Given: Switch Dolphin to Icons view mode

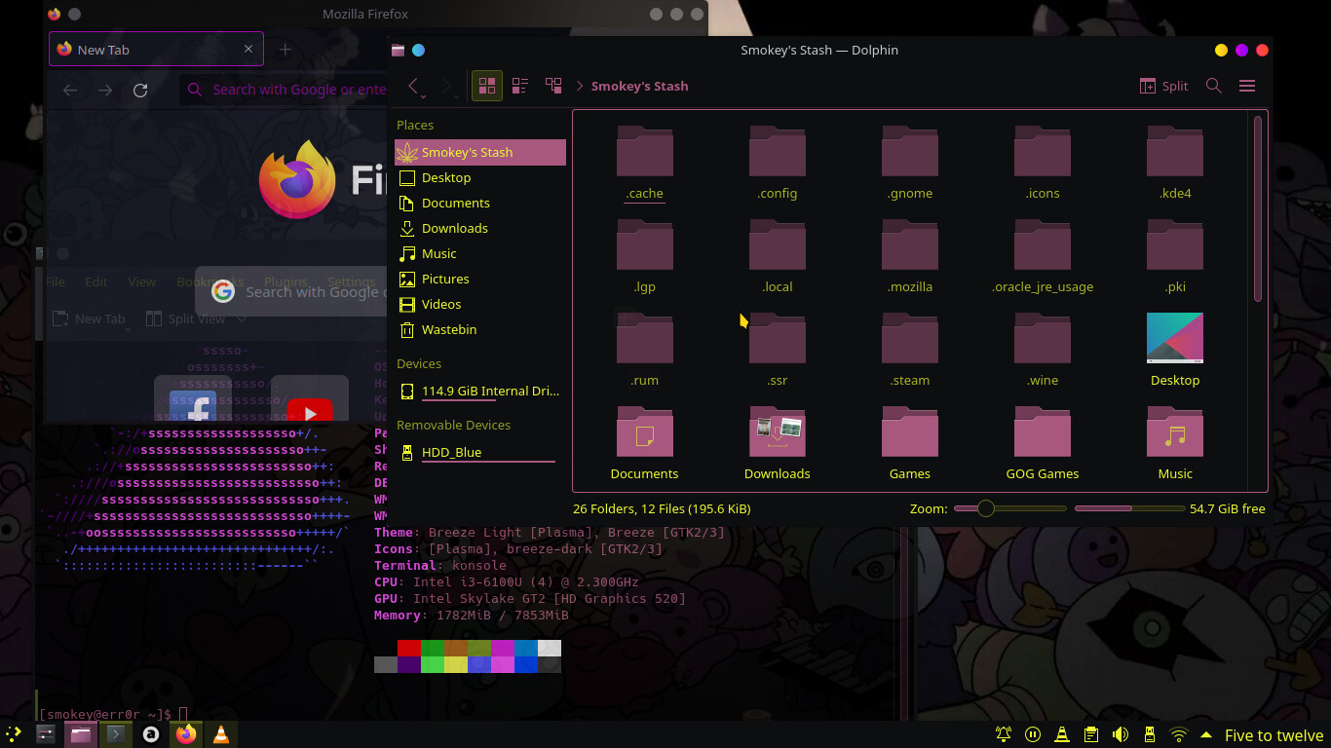Looking at the screenshot, I should click(487, 86).
